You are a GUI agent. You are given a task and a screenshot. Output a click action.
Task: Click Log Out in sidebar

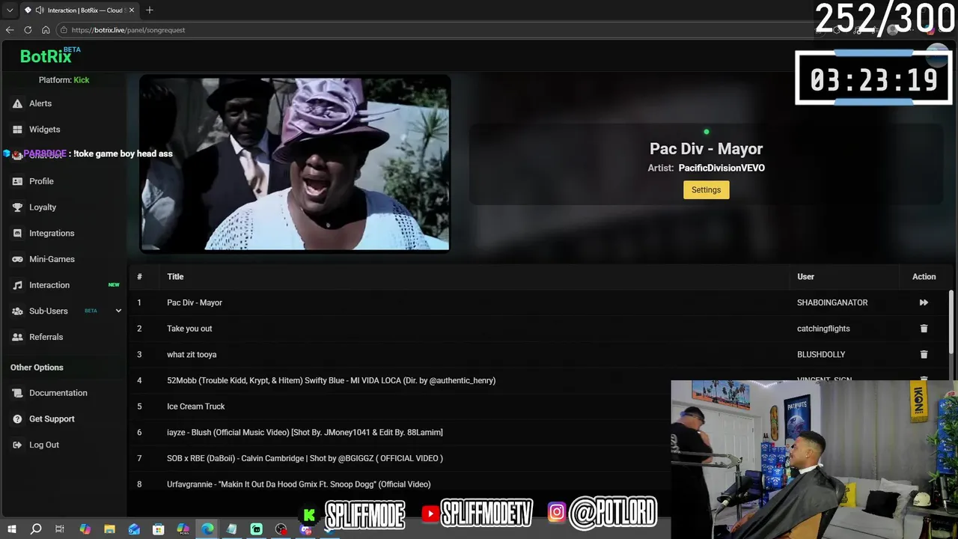44,445
